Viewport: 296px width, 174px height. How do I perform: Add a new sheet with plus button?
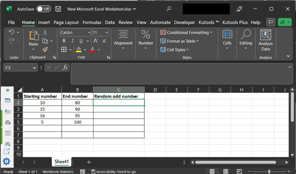click(x=89, y=162)
